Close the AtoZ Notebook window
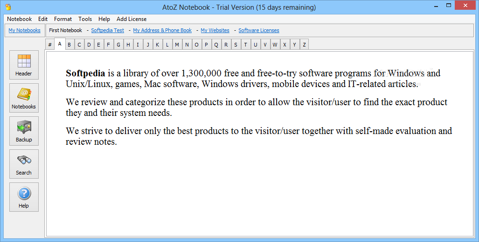 [x=465, y=5]
